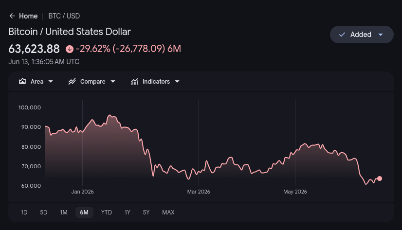Go to the Home link

point(28,16)
